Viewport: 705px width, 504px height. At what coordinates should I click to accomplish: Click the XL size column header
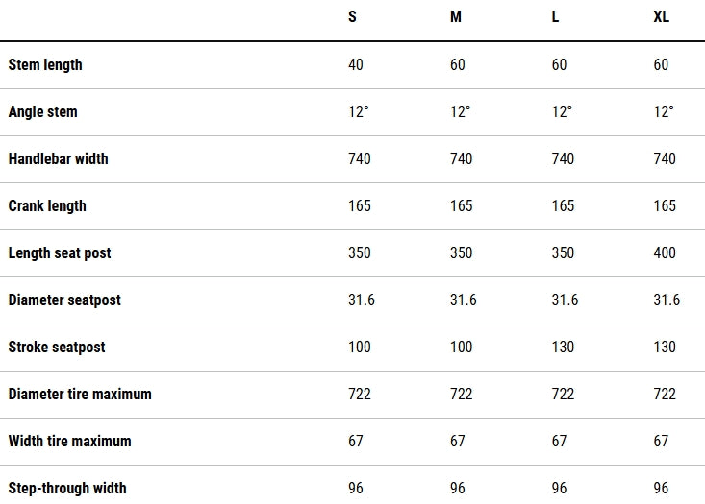click(662, 18)
